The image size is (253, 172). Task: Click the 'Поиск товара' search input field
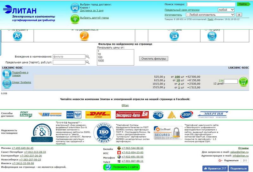(x=211, y=4)
